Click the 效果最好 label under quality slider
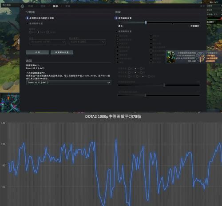The height and width of the screenshot is (206, 222). [x=195, y=26]
